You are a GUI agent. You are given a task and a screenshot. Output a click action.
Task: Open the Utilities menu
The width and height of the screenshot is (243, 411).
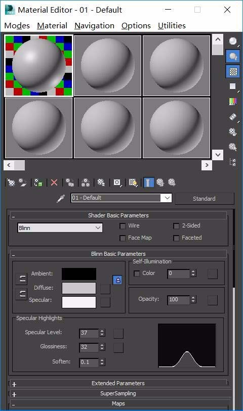pyautogui.click(x=172, y=26)
